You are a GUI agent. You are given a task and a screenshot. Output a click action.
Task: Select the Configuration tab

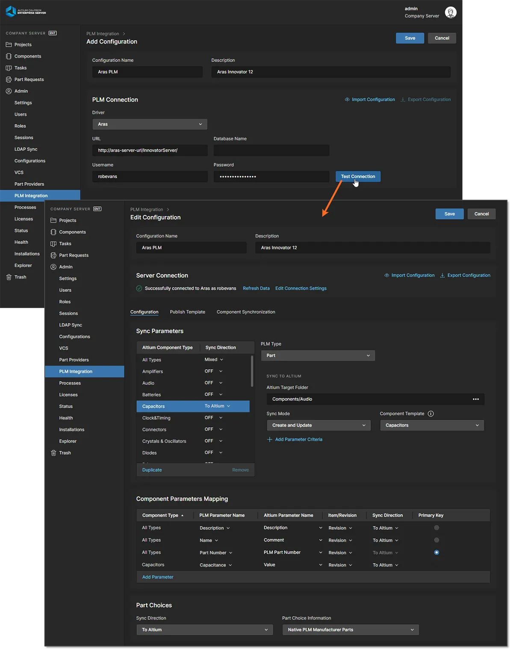[x=144, y=312]
